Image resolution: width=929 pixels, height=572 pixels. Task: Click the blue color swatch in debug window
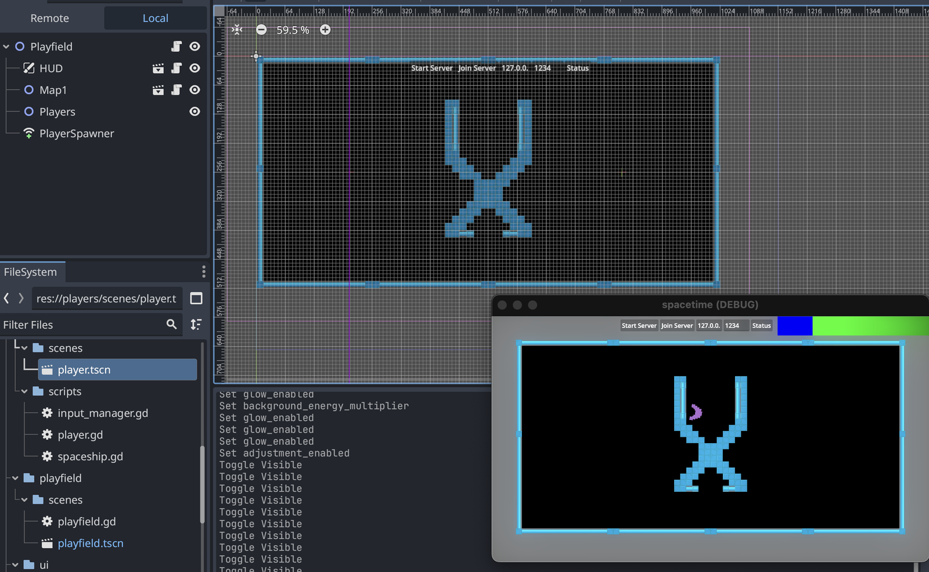tap(794, 326)
